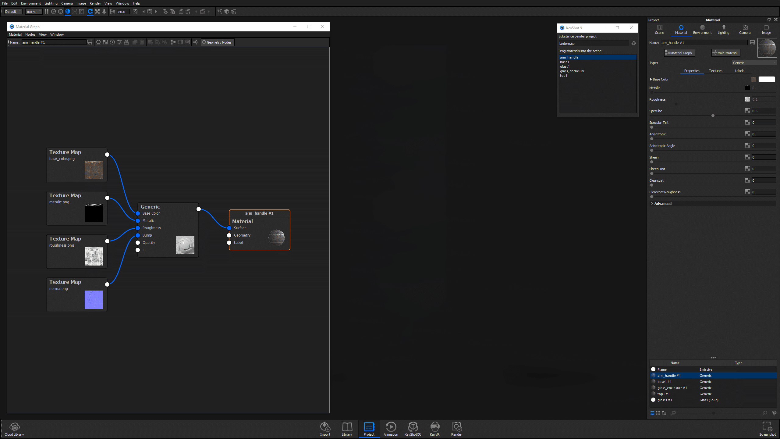Click the Specular texture checker icon
The width and height of the screenshot is (780, 439).
748,111
